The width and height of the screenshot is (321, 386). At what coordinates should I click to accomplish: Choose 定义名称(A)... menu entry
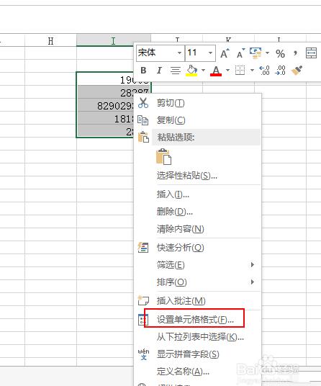tap(198, 371)
